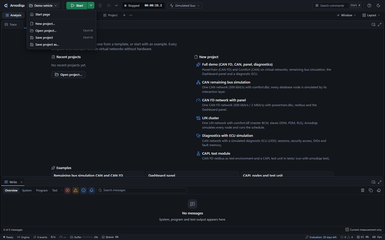Focus the Search messages field
This screenshot has height=240, width=385.
point(142,190)
